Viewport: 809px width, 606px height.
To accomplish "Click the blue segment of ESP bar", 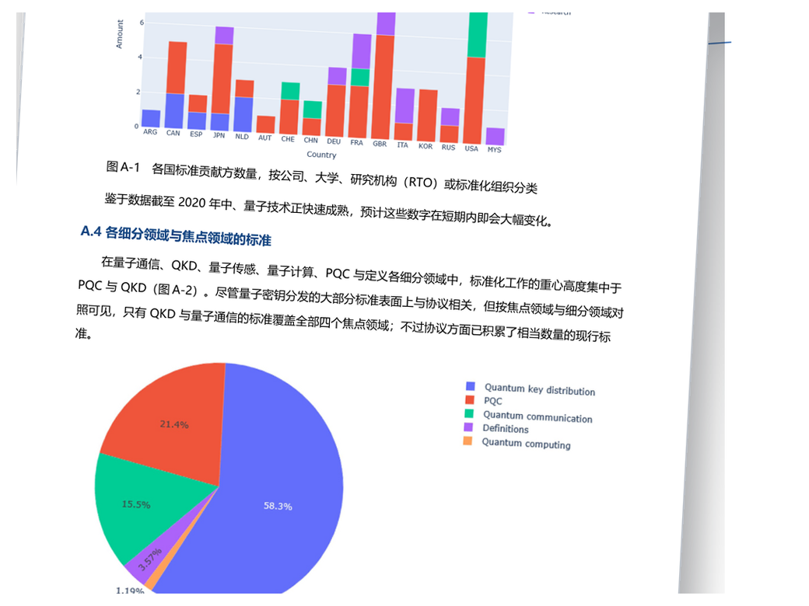I will click(x=197, y=120).
